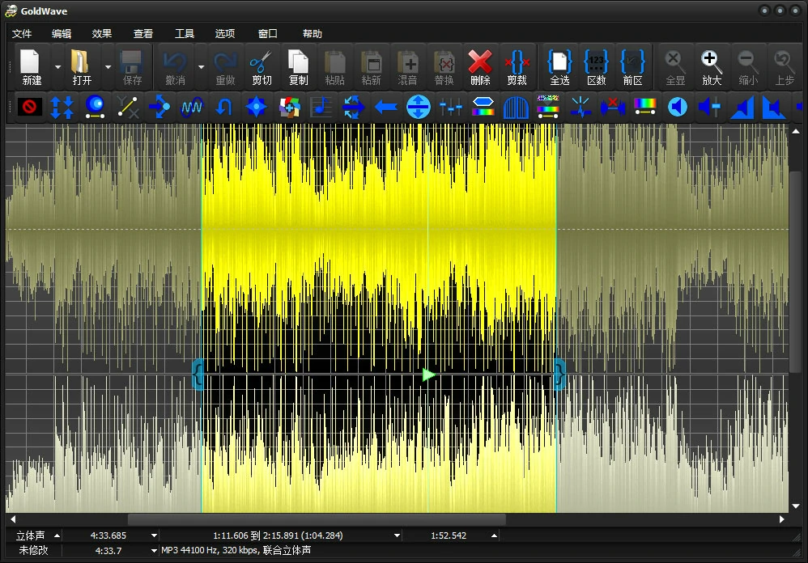Open the 工具 (Tools) menu
Image resolution: width=808 pixels, height=563 pixels.
tap(185, 34)
